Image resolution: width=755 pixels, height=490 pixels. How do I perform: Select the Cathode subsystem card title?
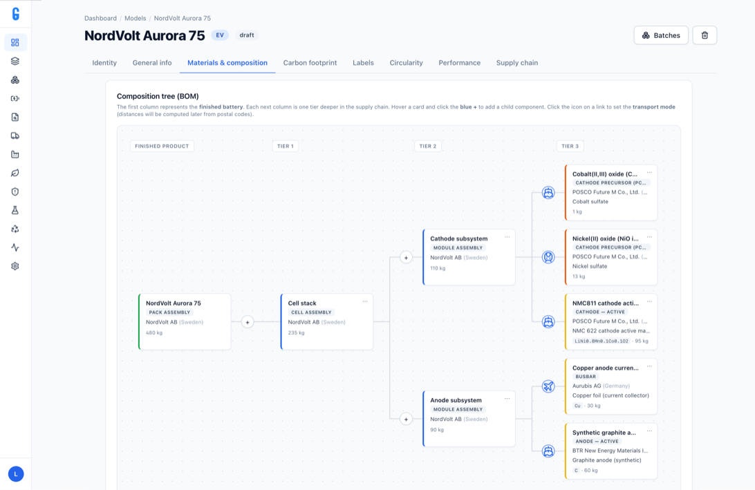(459, 238)
